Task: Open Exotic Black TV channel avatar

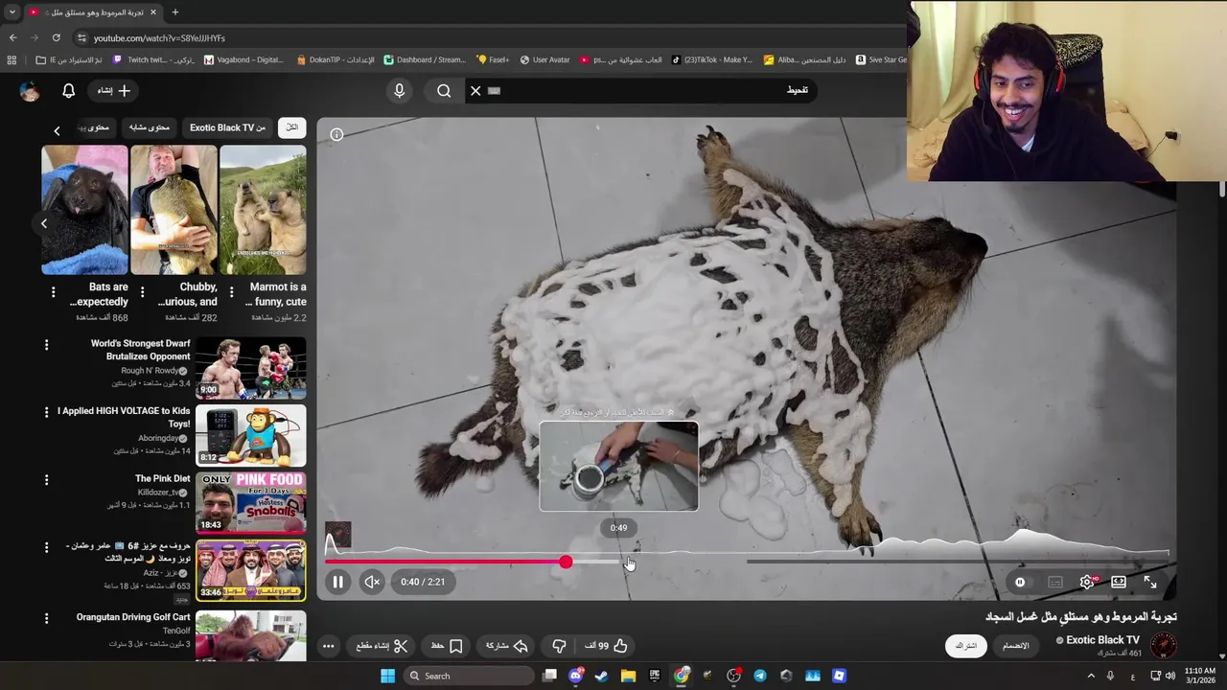Action: pyautogui.click(x=1163, y=646)
